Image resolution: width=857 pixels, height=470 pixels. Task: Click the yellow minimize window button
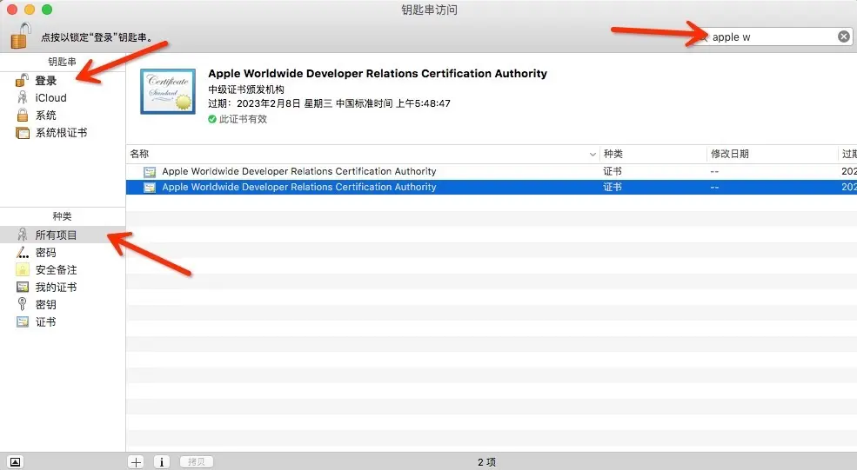30,10
